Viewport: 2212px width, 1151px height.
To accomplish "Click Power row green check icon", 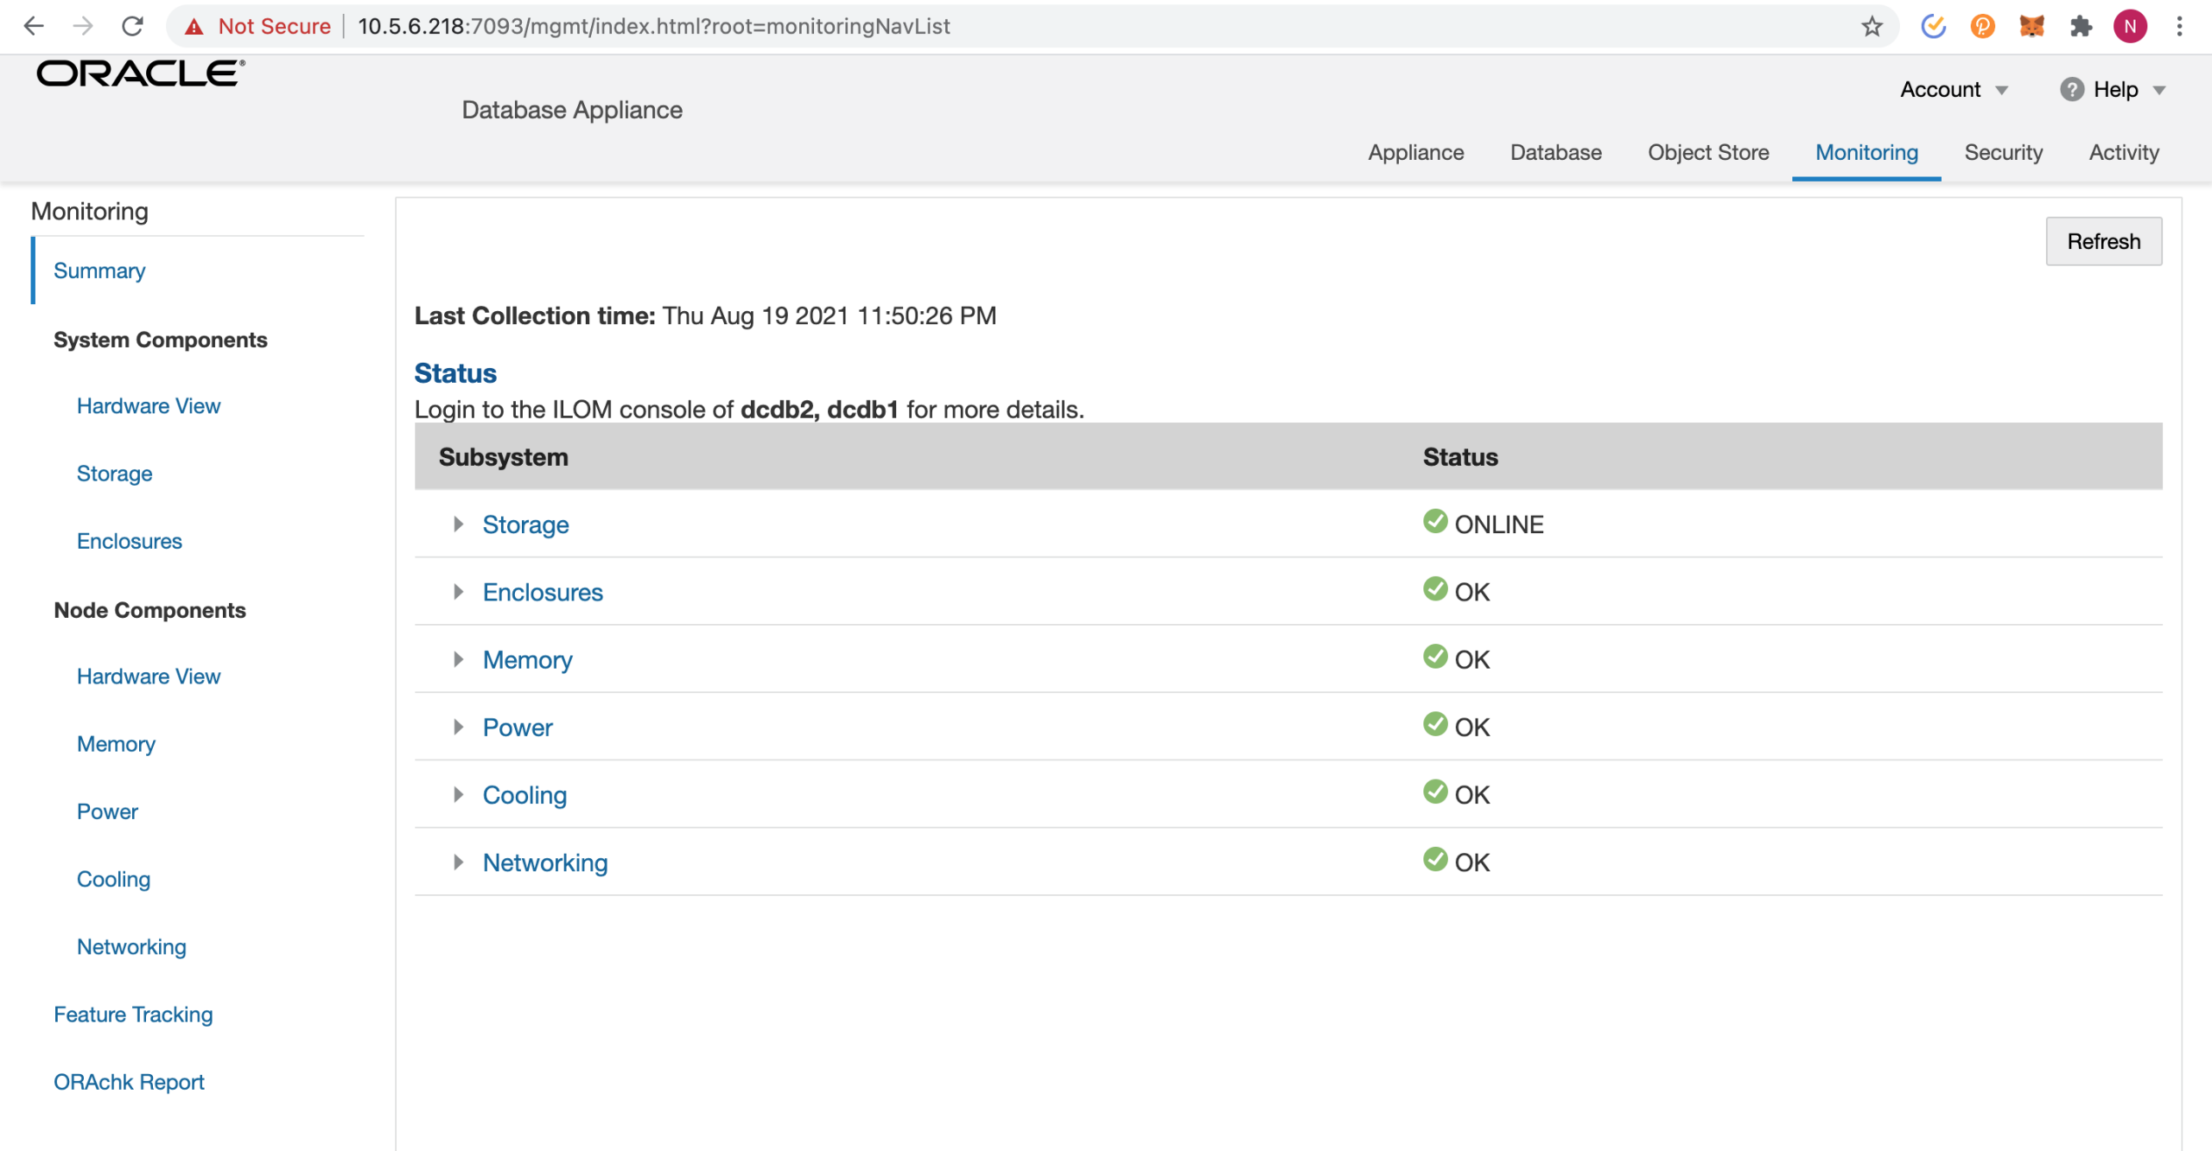I will [x=1435, y=723].
